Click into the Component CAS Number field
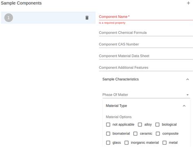Screen dimensions: 193x147 pos(146,44)
